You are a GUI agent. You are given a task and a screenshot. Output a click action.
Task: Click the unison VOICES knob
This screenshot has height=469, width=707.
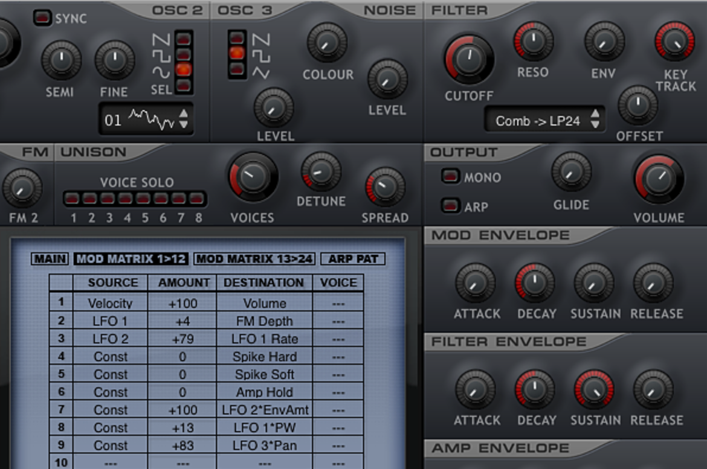tap(253, 177)
